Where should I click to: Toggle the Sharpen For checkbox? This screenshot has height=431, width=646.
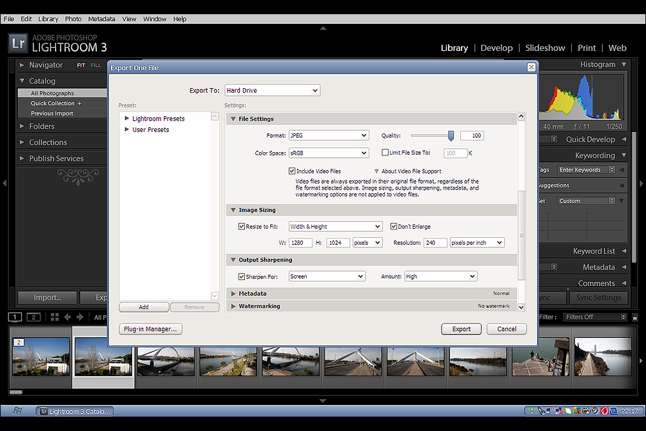242,276
